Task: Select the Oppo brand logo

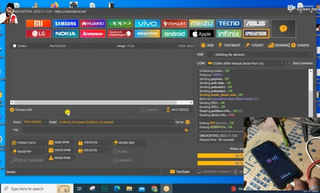Action: tap(120, 23)
